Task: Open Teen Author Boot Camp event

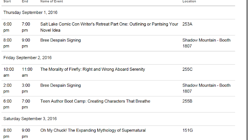Action: pyautogui.click(x=95, y=101)
